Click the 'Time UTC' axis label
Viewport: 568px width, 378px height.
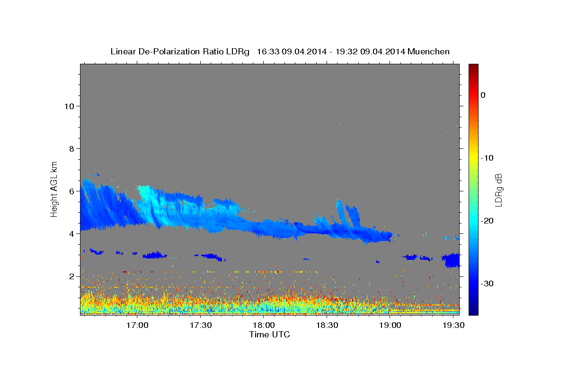pyautogui.click(x=269, y=335)
